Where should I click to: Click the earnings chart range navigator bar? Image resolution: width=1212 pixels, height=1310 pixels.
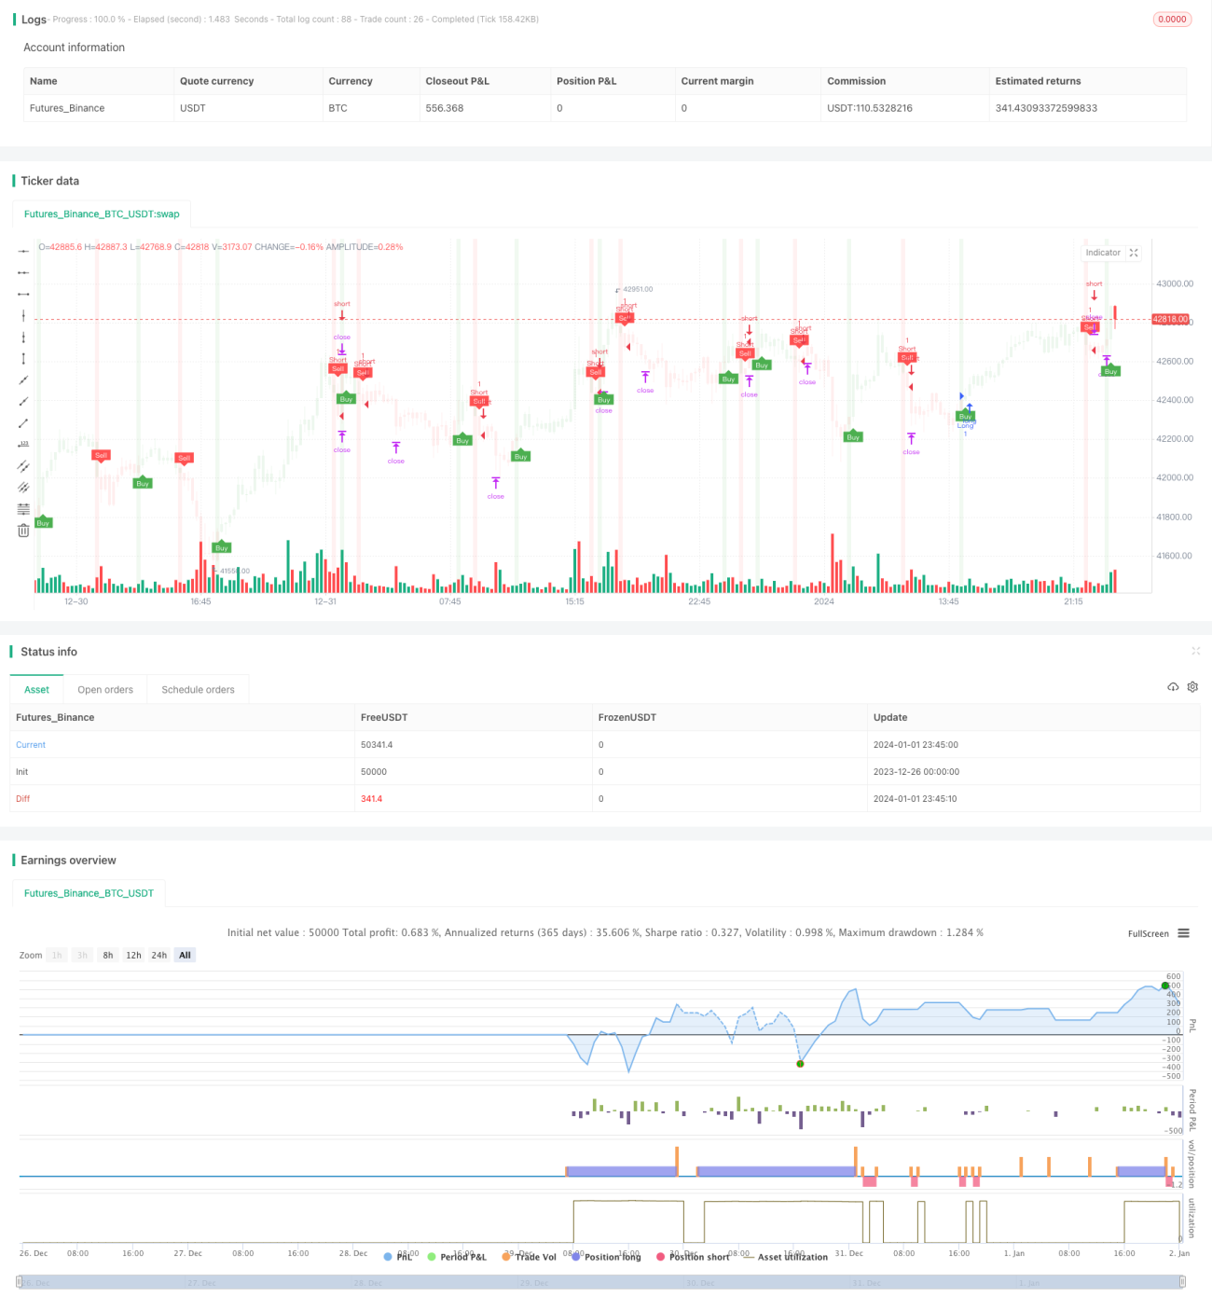coord(600,1282)
